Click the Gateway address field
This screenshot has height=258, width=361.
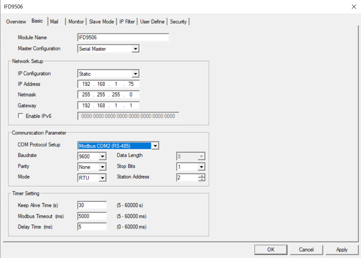108,105
